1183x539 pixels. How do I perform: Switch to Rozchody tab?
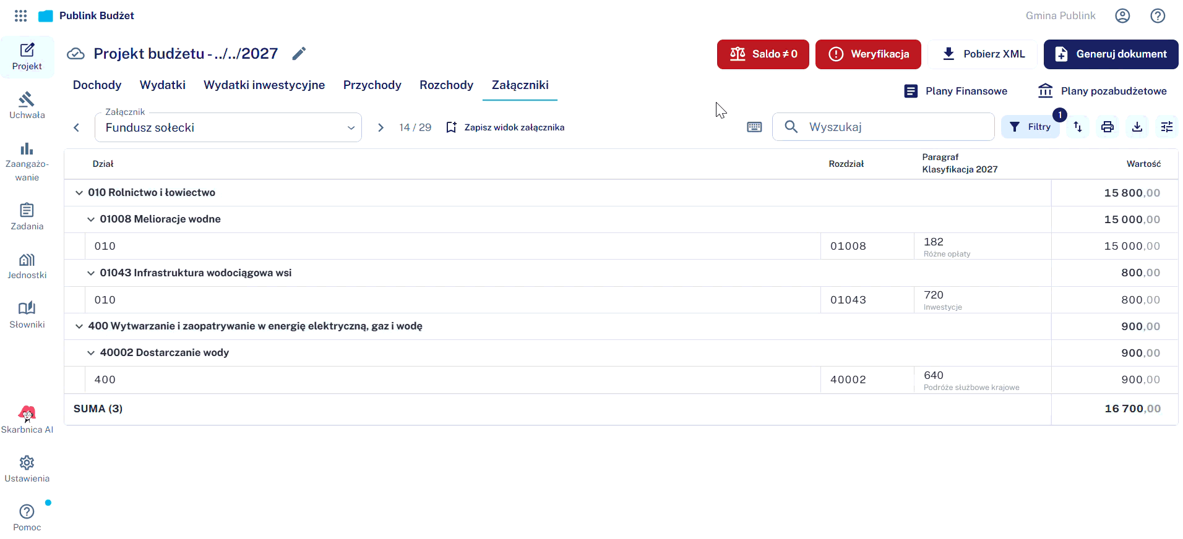tap(447, 85)
